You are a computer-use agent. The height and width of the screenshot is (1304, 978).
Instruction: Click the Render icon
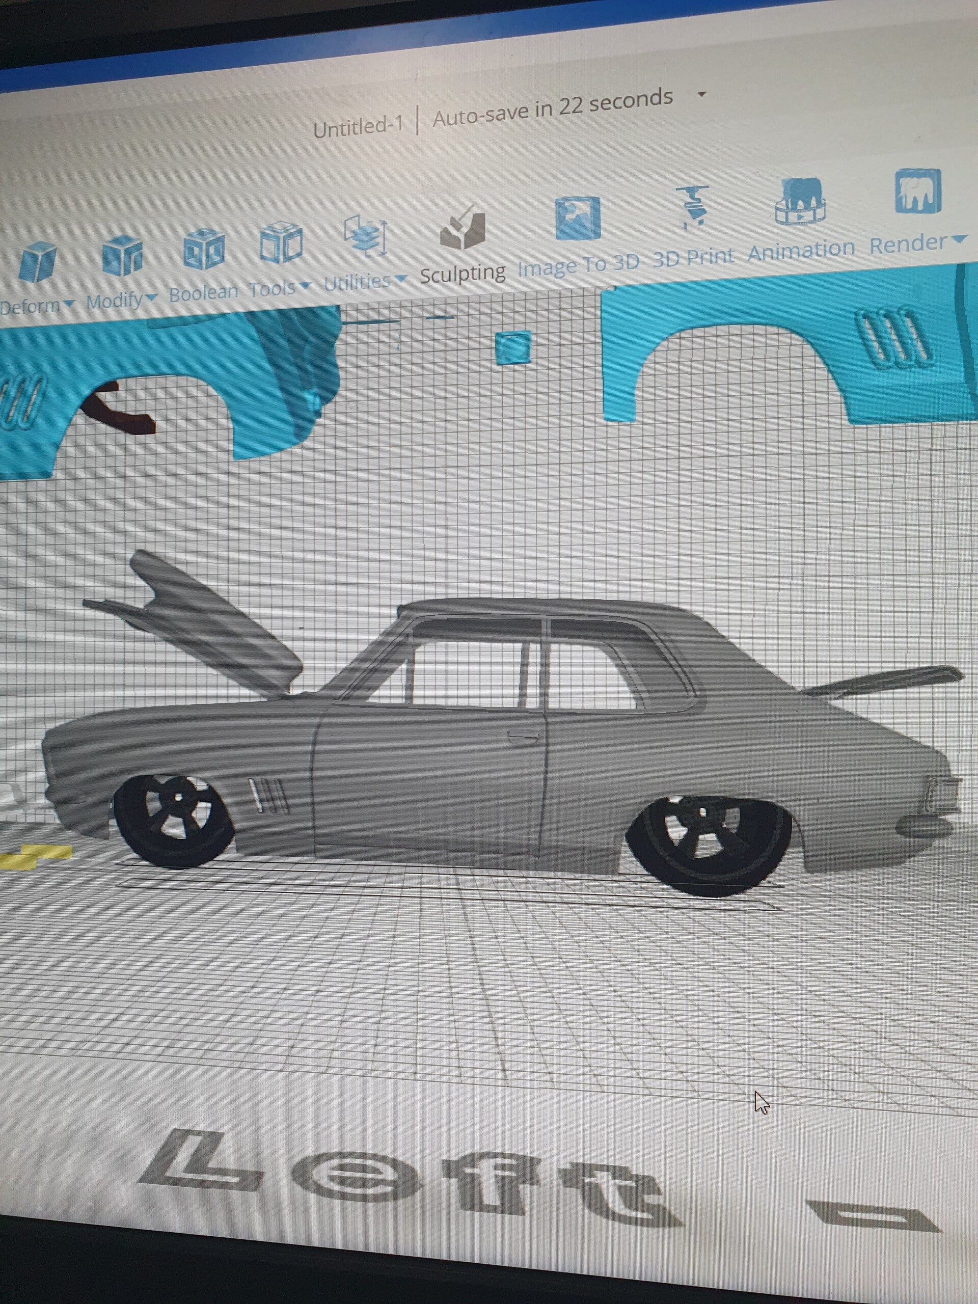(x=918, y=192)
